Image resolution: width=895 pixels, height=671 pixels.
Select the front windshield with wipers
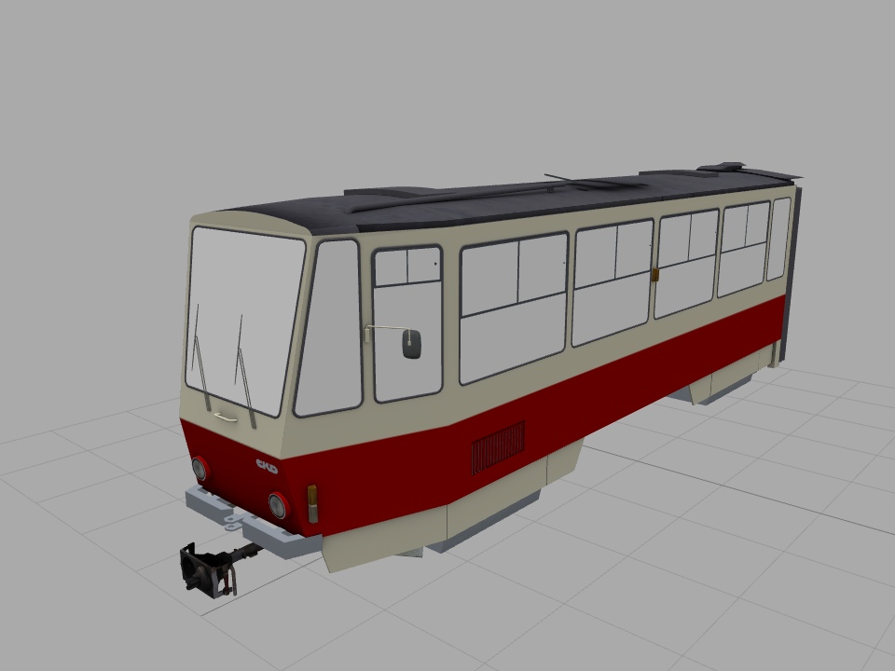(244, 322)
